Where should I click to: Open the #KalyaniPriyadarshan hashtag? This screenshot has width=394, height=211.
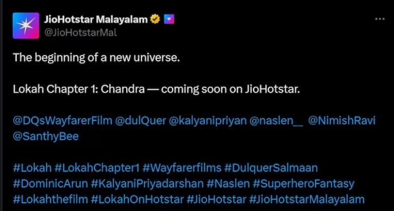click(147, 184)
